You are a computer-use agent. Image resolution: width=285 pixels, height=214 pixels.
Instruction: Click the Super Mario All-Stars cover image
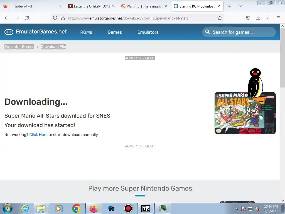(x=245, y=113)
